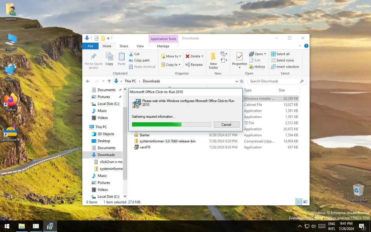Screen dimensions: 371x232
Task: Click Invert selection in the ribbon
Action: (285, 67)
